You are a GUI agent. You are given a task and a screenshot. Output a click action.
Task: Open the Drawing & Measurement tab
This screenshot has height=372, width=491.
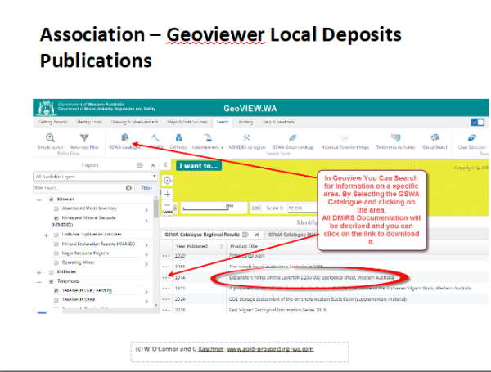pyautogui.click(x=134, y=122)
